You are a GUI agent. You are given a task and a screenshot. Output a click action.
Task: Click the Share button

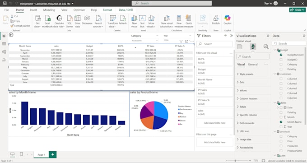(x=298, y=10)
